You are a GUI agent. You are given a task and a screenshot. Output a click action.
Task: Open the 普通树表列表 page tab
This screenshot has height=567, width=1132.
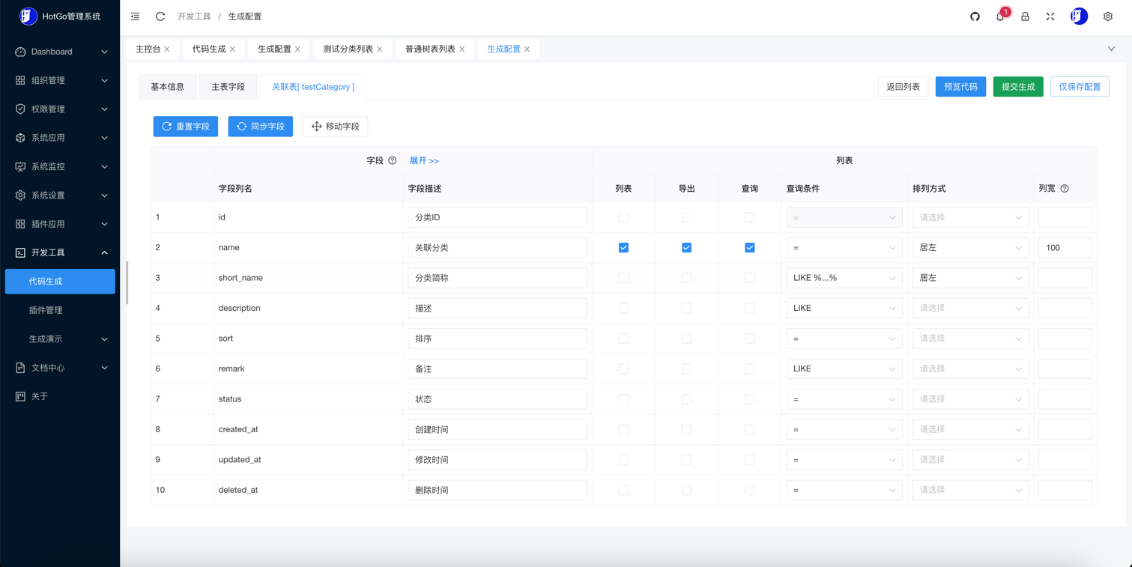430,49
